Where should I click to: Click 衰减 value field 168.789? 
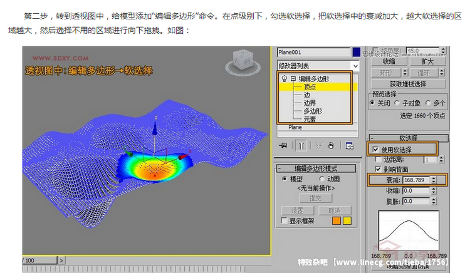[416, 180]
